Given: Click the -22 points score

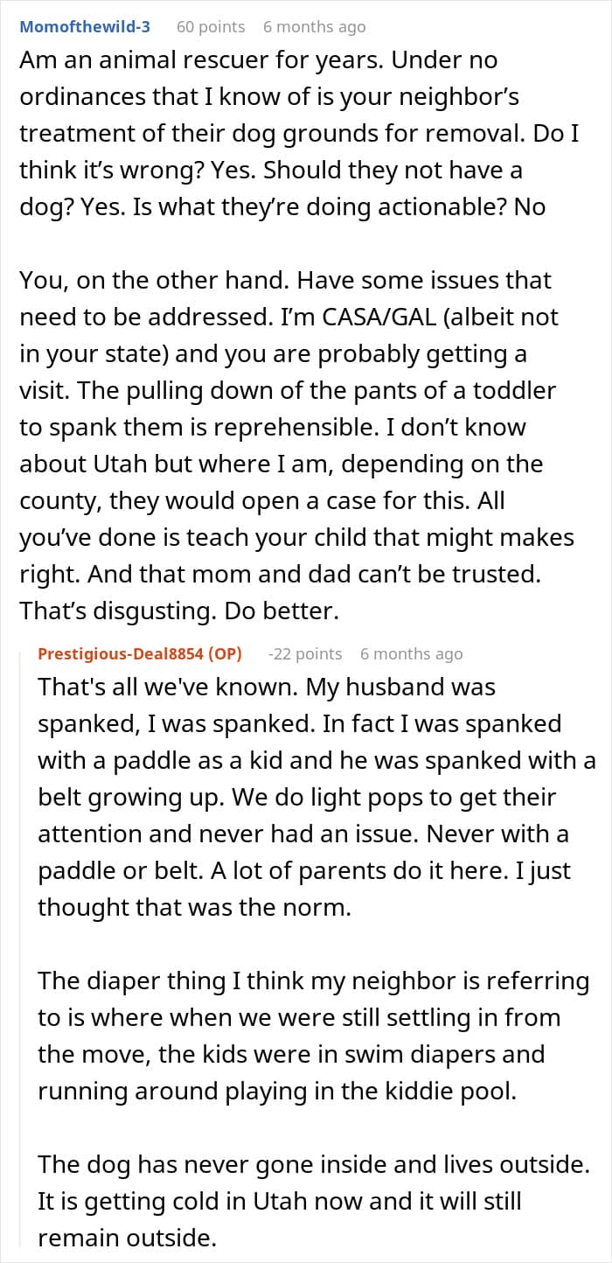Looking at the screenshot, I should click(x=305, y=653).
